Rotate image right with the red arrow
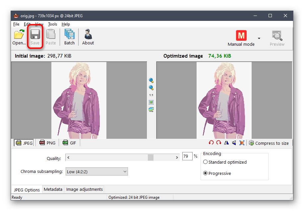 pos(219,143)
